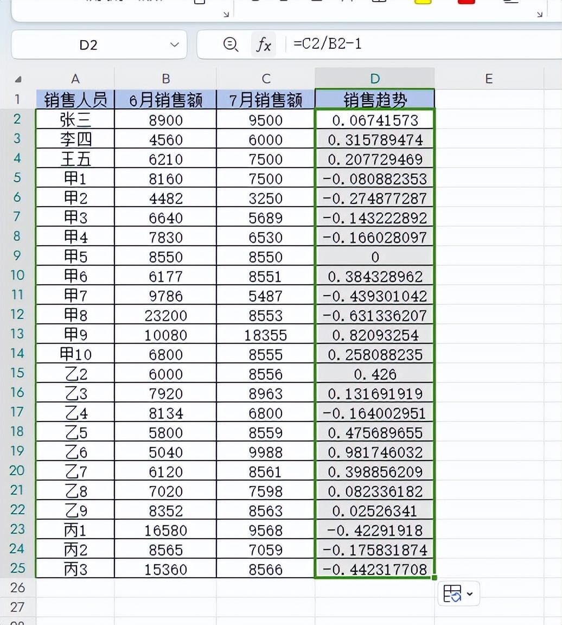
Task: Click the Name Box showing D2
Action: [99, 44]
